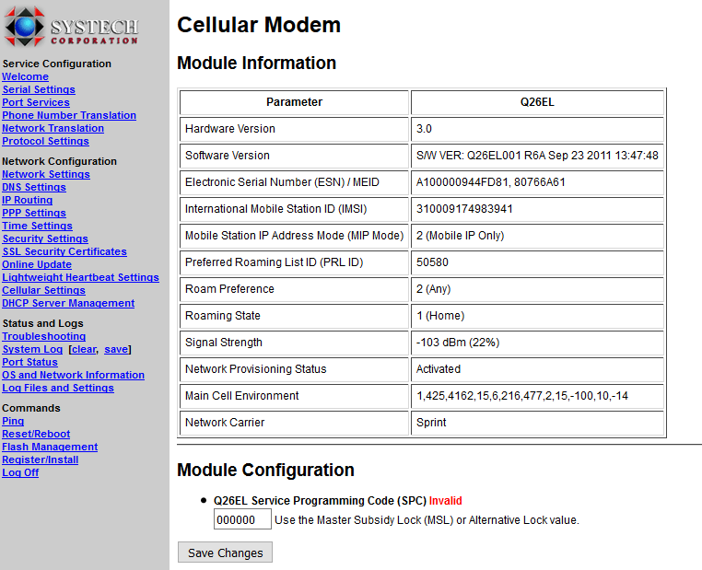Open DNS Settings page
Screen dimensions: 702x570
[34, 188]
